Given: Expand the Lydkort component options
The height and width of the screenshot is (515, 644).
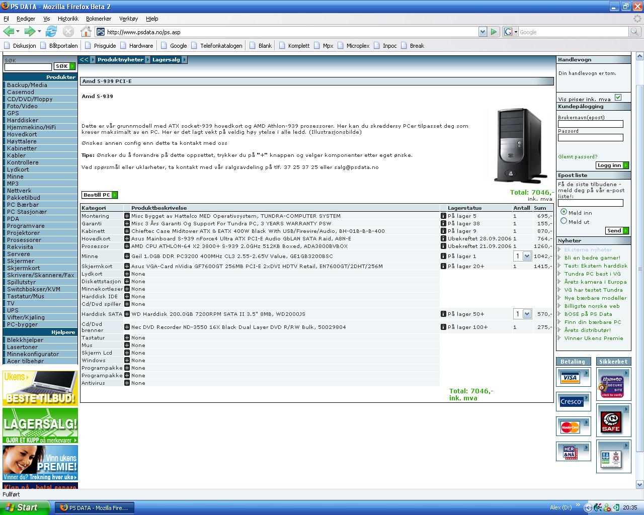Looking at the screenshot, I should (127, 274).
